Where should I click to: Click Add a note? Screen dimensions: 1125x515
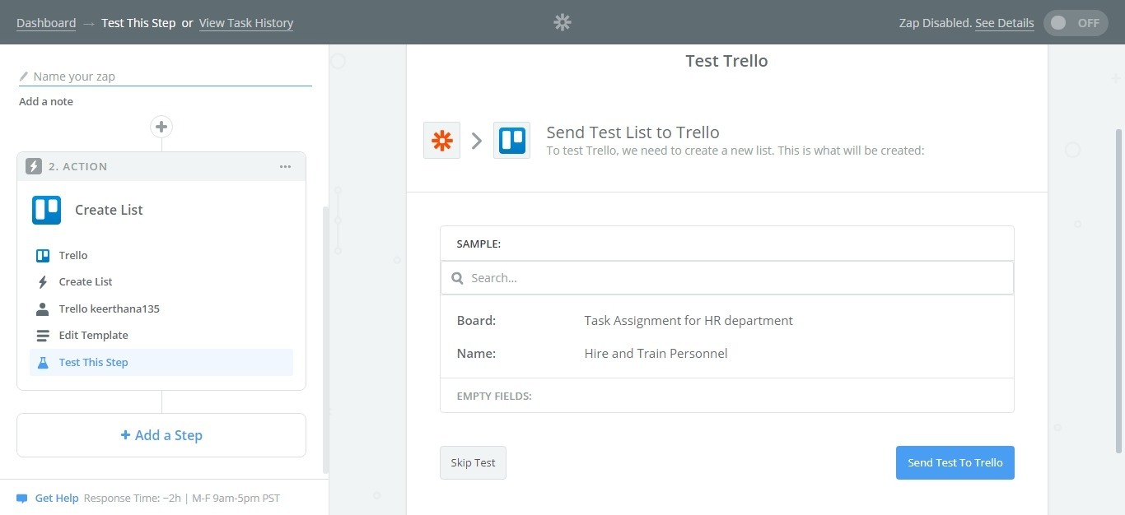click(46, 102)
